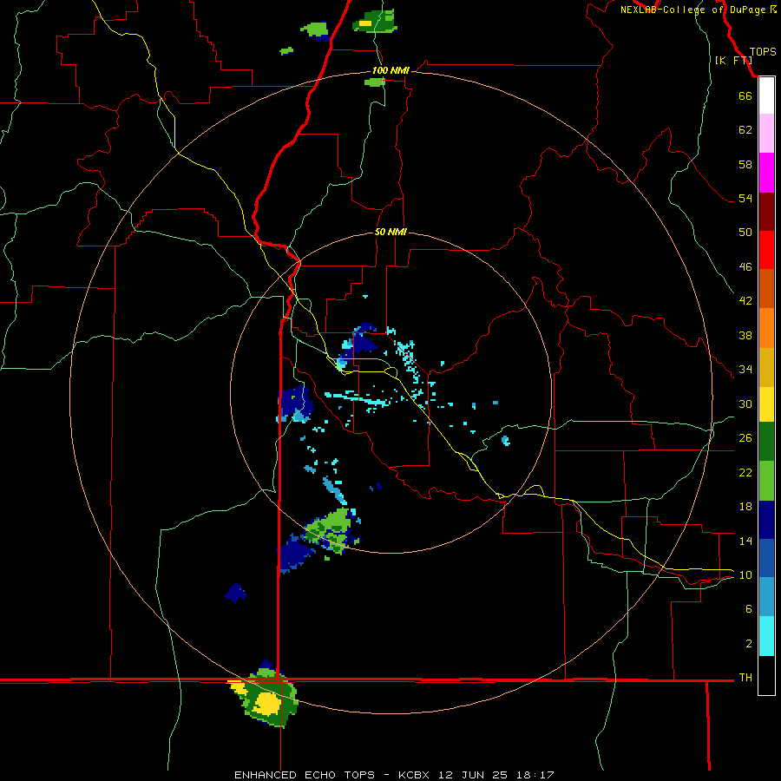Click the TH legend label
781x781 pixels.
[x=745, y=677]
